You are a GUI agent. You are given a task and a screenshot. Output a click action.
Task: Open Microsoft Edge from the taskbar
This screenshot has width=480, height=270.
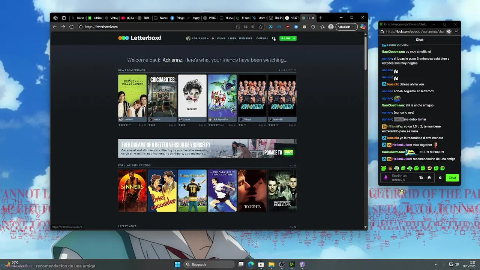(251, 264)
